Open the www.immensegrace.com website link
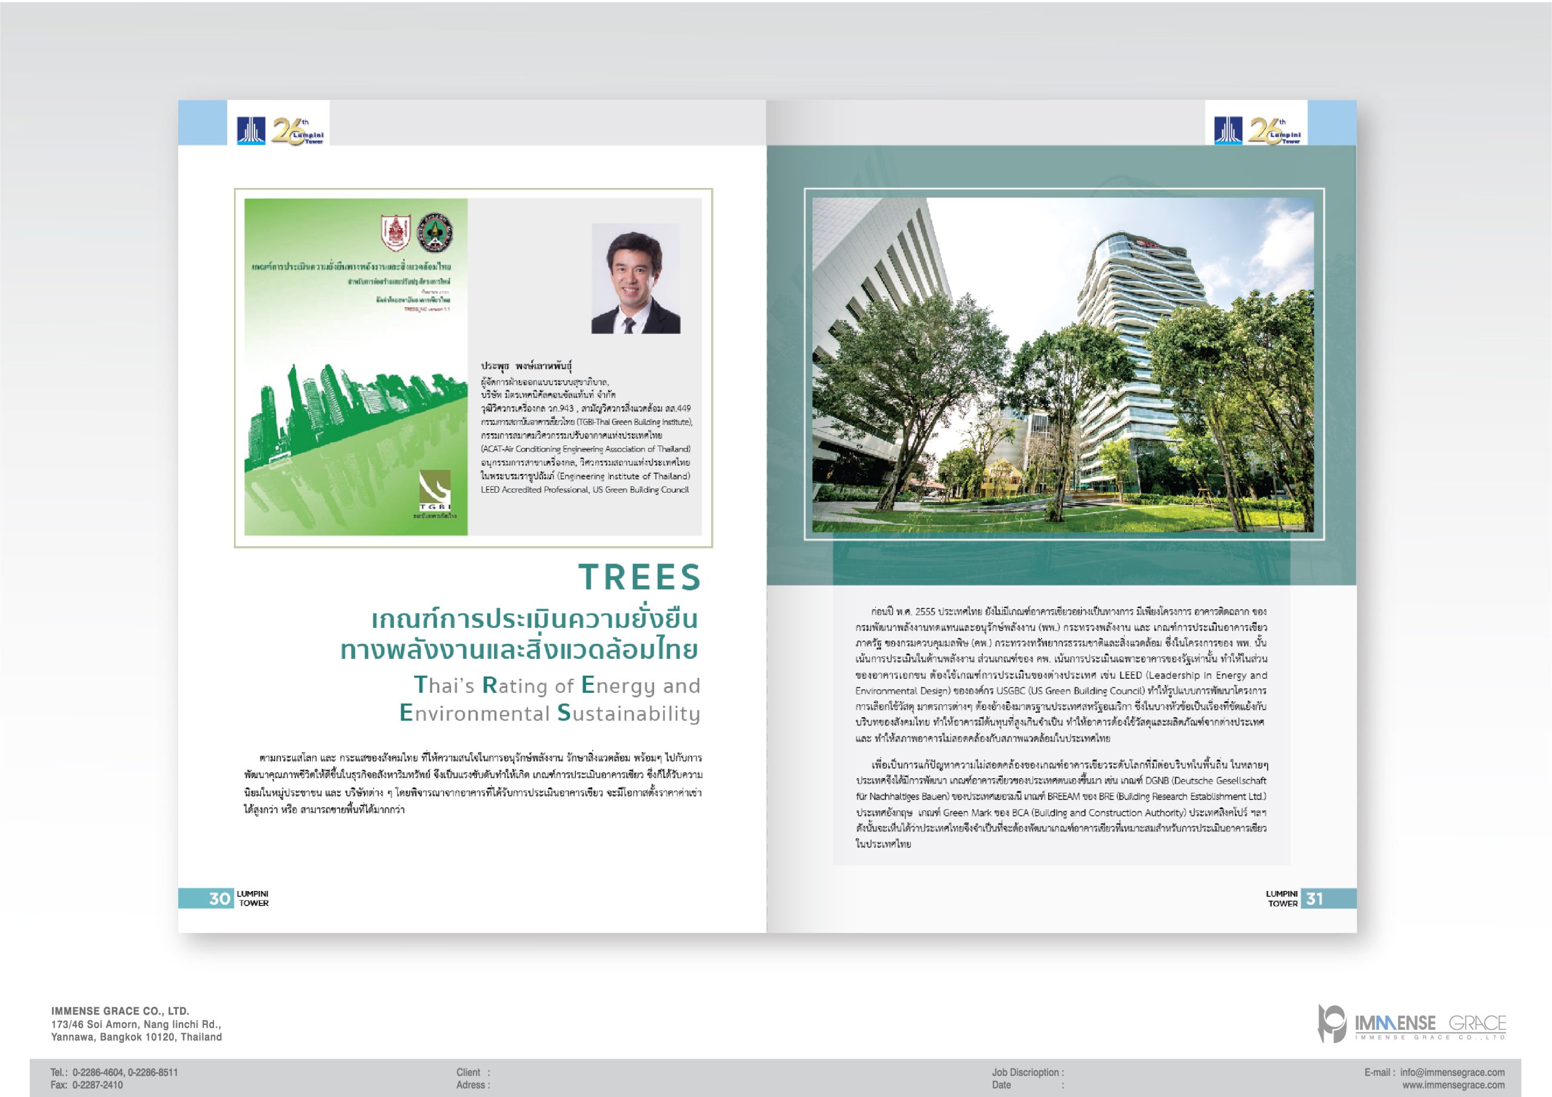This screenshot has height=1097, width=1552. click(1453, 1085)
